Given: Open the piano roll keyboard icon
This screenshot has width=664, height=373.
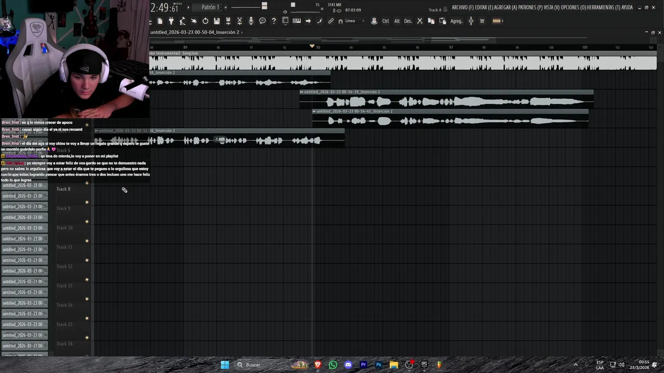Looking at the screenshot, I should (x=297, y=21).
